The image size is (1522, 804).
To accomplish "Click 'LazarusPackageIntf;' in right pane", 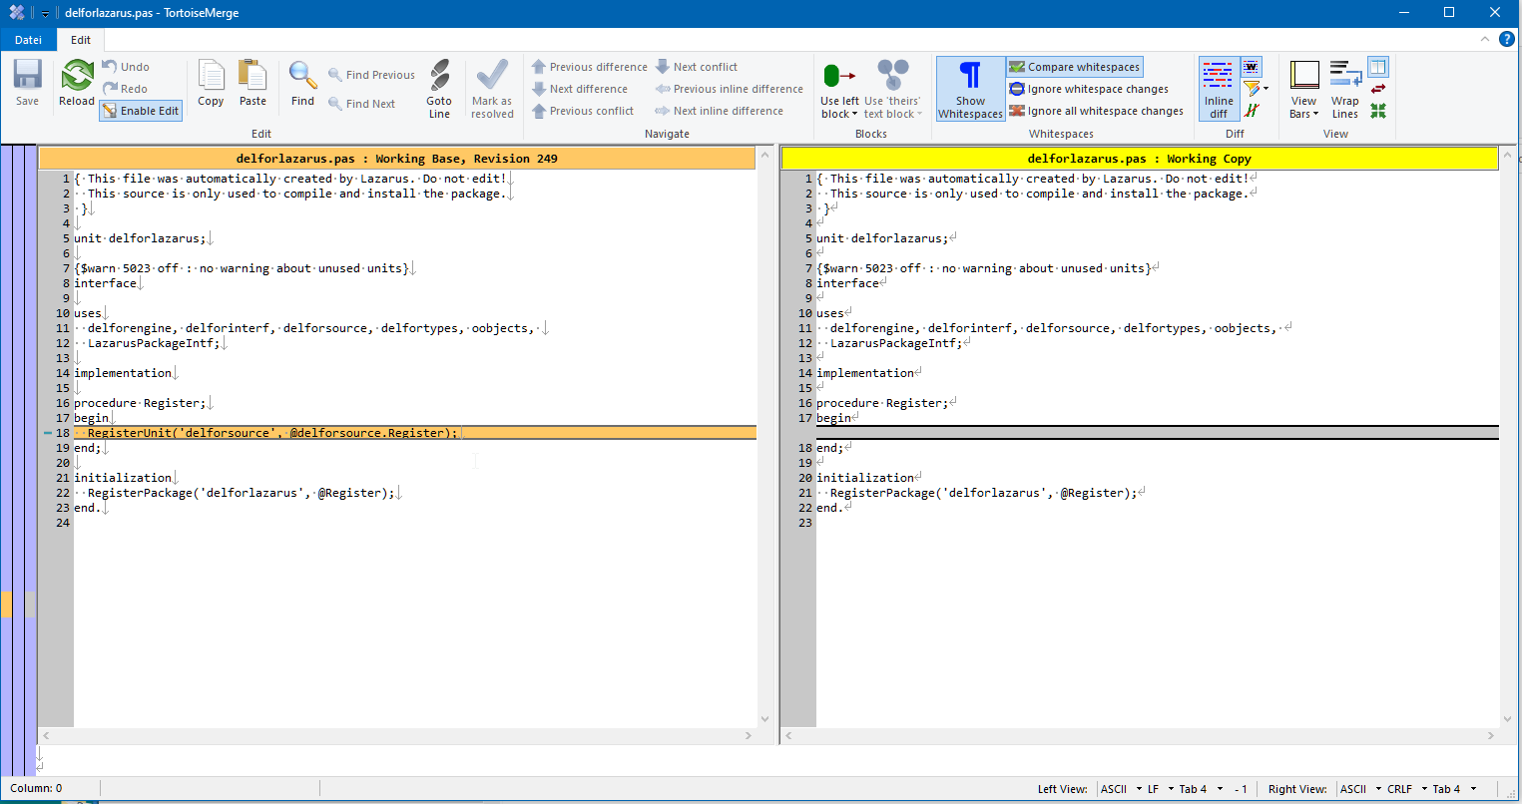I will point(895,343).
